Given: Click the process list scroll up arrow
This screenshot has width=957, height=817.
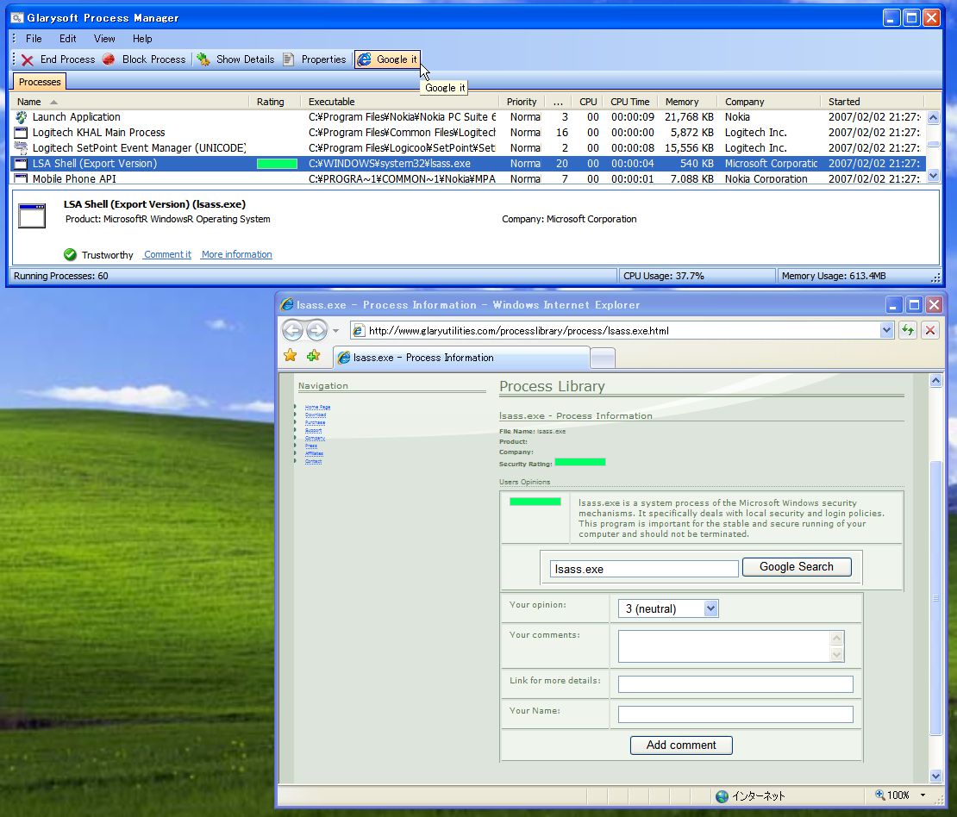Looking at the screenshot, I should (933, 117).
